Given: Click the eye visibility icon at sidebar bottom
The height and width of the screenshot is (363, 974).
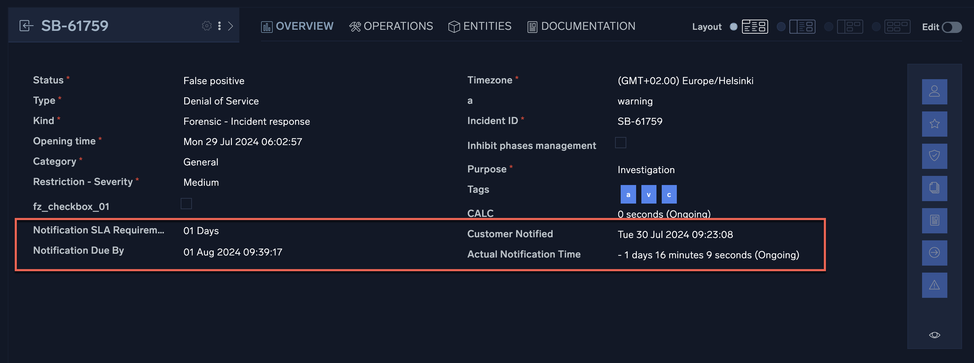Looking at the screenshot, I should tap(934, 335).
